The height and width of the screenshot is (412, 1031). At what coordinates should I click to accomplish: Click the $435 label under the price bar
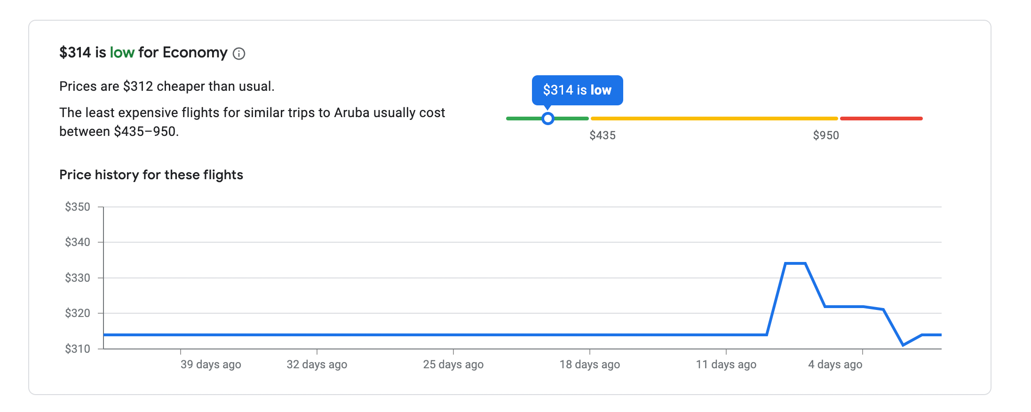point(603,135)
